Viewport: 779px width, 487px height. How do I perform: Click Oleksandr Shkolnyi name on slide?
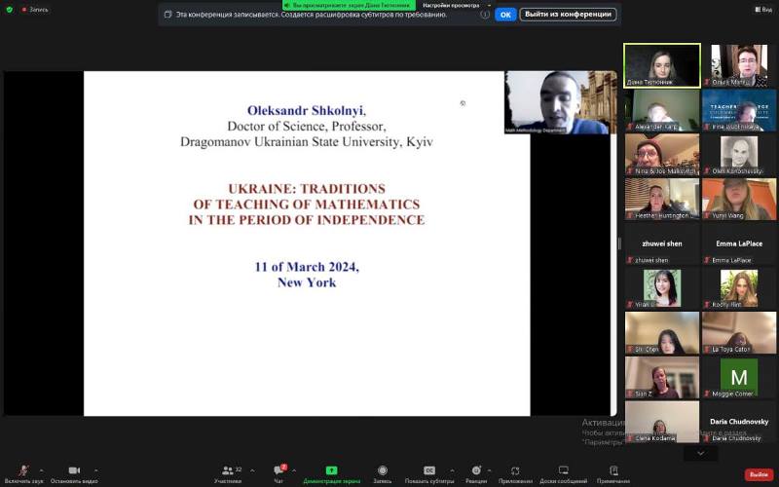coord(305,110)
